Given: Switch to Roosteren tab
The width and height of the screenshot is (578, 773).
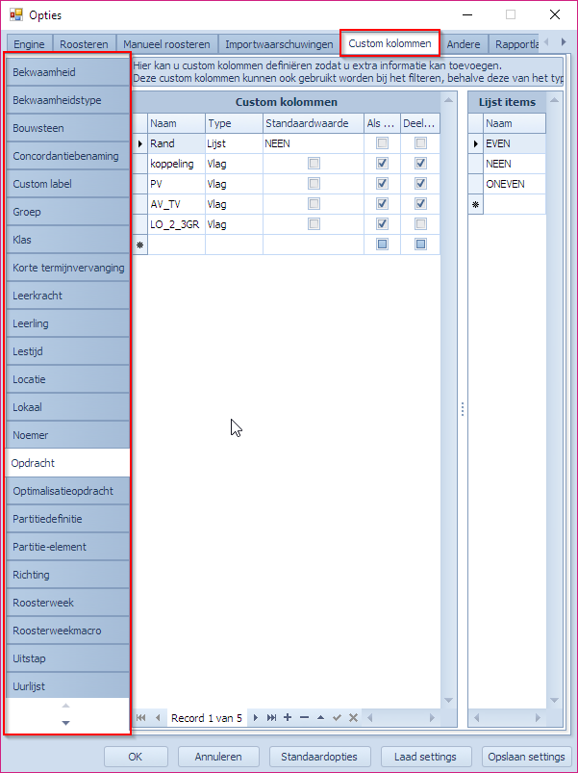Looking at the screenshot, I should 84,44.
